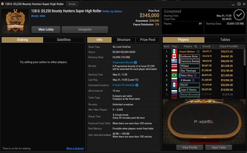Click the Details button in title bar
The width and height of the screenshot is (247, 153).
pyautogui.click(x=72, y=4)
